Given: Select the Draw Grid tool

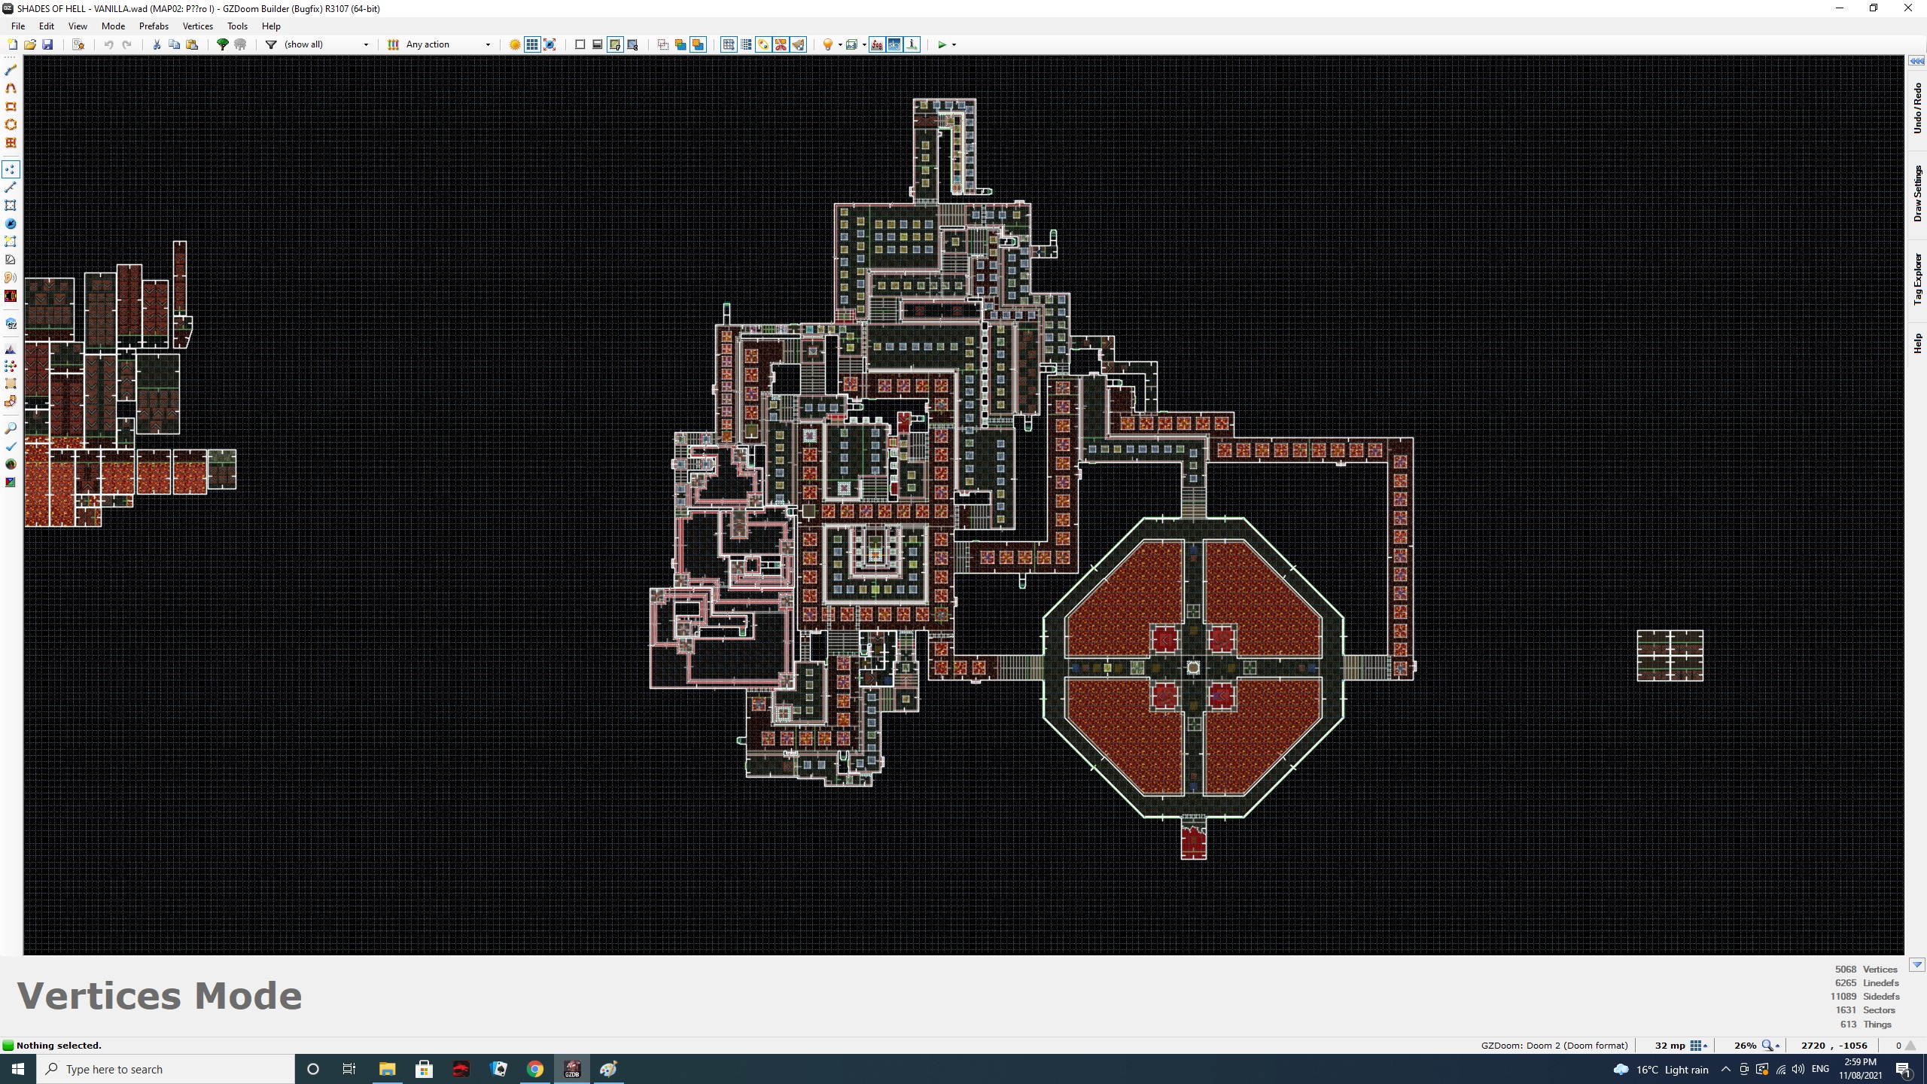Looking at the screenshot, I should coord(11,142).
